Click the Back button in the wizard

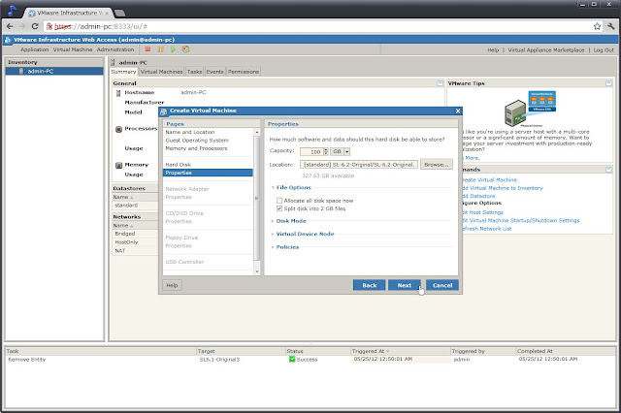369,285
